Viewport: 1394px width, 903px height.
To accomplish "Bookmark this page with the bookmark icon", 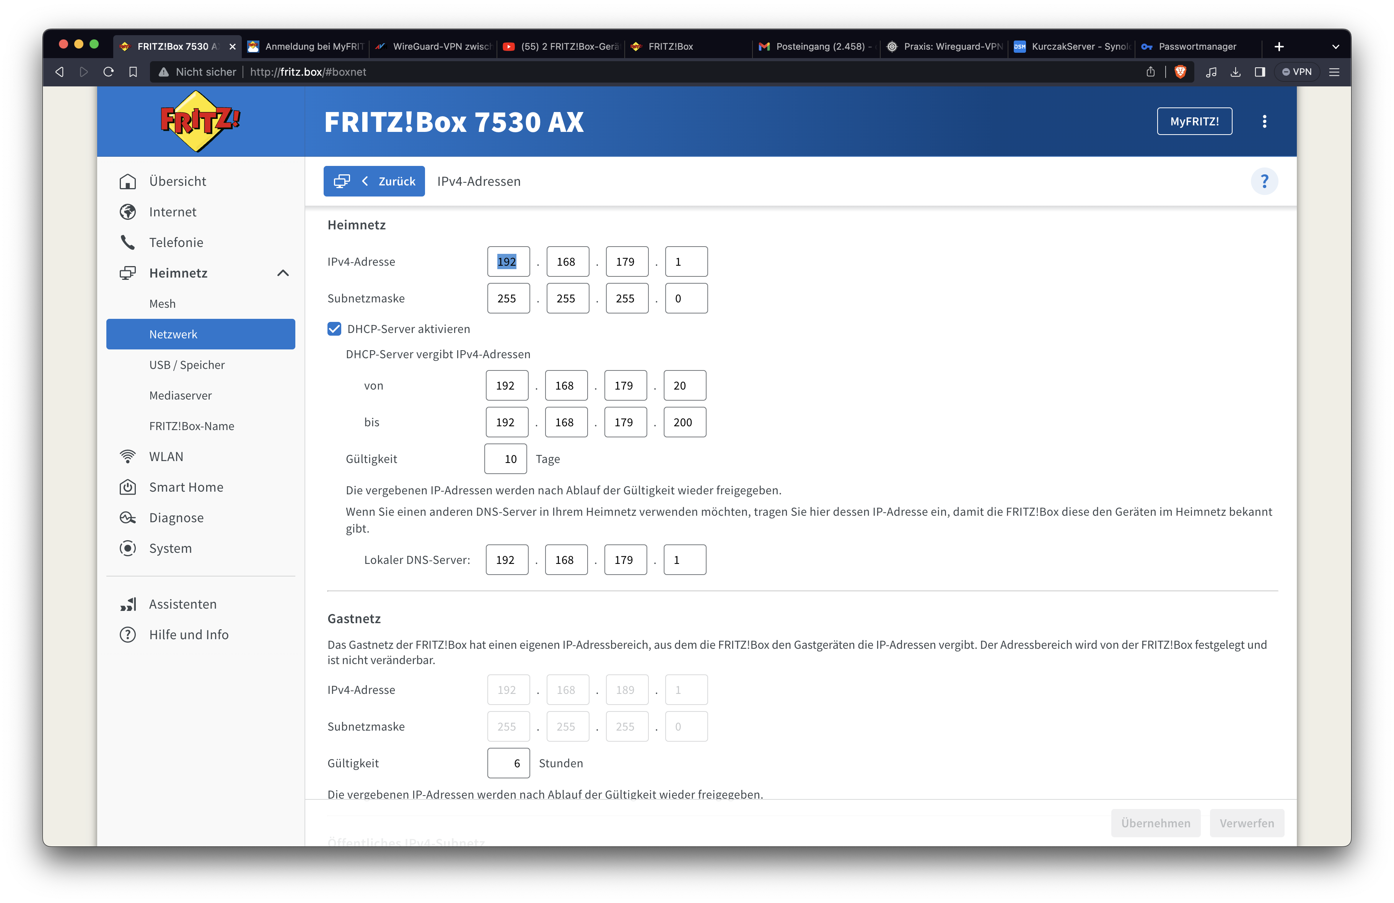I will pos(133,72).
